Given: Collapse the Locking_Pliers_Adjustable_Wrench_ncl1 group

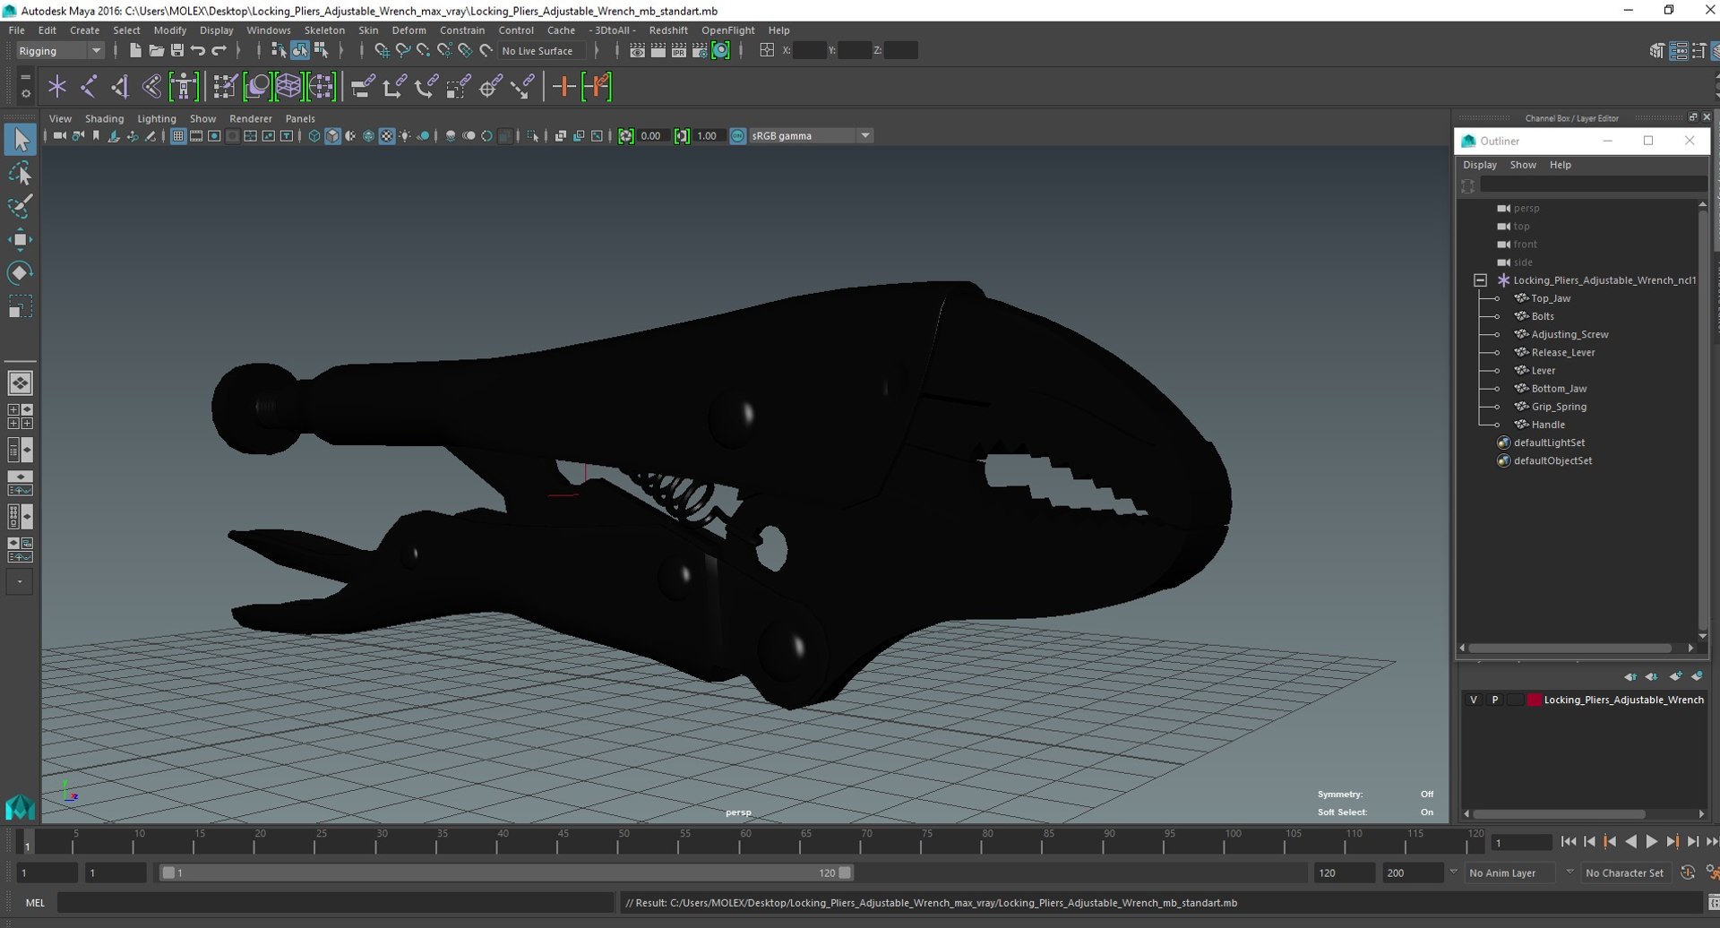Looking at the screenshot, I should 1480,280.
